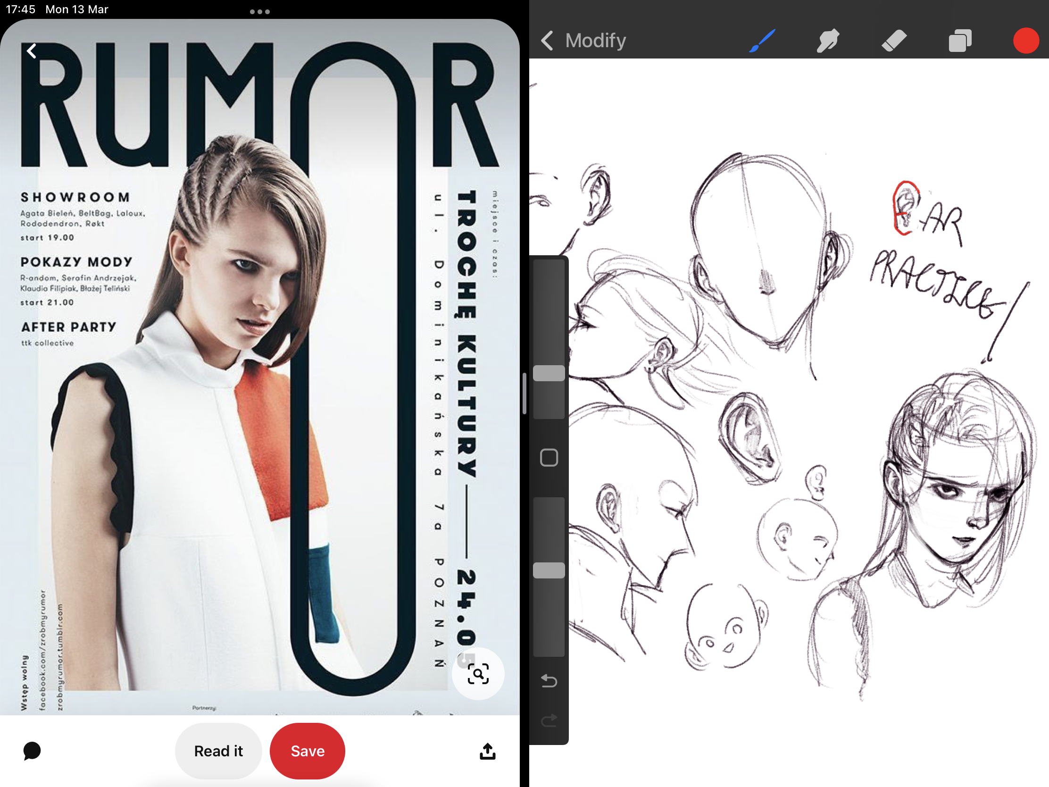Tap the status bar time 17:45
This screenshot has height=787, width=1049.
click(x=20, y=9)
